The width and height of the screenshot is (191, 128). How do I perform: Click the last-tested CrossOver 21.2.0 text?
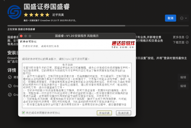click(50, 20)
